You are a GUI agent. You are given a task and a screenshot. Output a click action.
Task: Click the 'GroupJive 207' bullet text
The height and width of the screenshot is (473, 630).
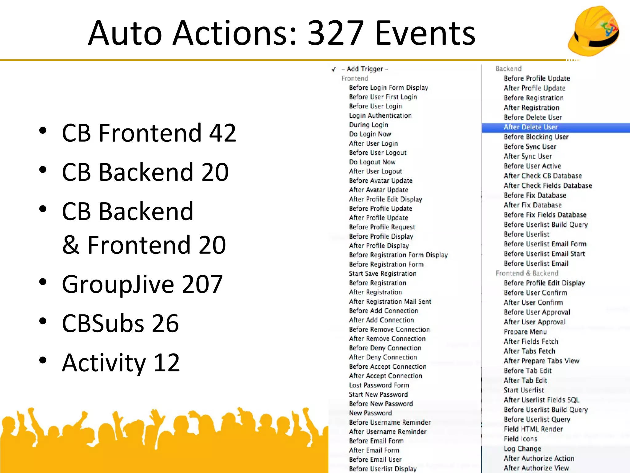[142, 285]
